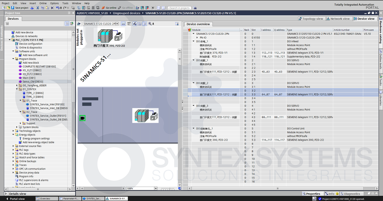The width and height of the screenshot is (383, 201).
Task: Open the Tools menu
Action: click(65, 3)
